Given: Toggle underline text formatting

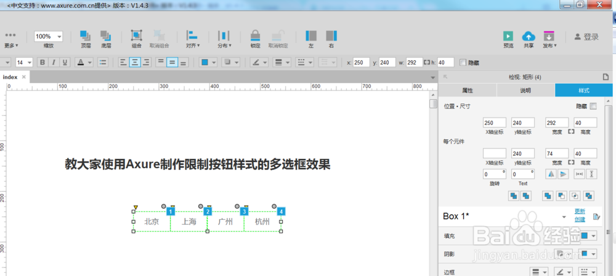Looking at the screenshot, I should coord(65,62).
